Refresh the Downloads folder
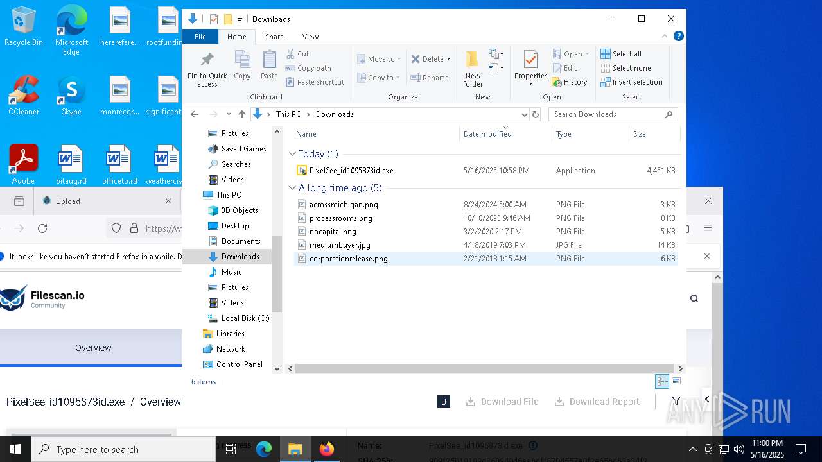822x462 pixels. pyautogui.click(x=536, y=114)
